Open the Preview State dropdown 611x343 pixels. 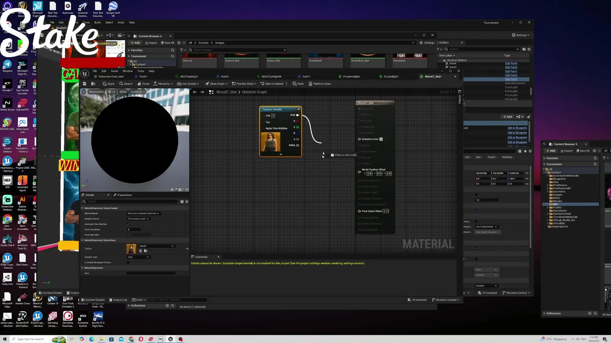click(244, 84)
